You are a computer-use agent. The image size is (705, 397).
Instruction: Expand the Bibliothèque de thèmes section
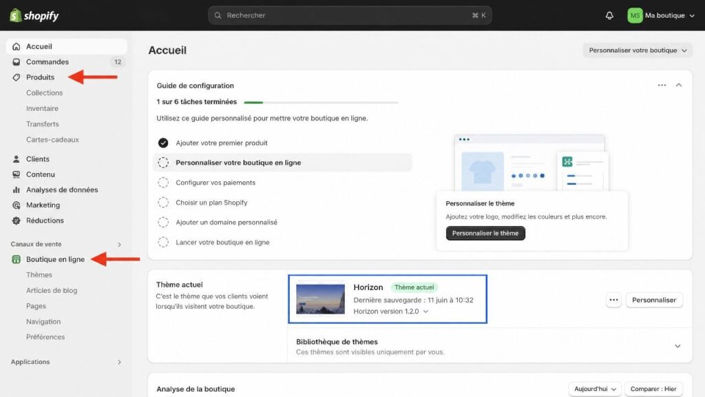pos(677,346)
